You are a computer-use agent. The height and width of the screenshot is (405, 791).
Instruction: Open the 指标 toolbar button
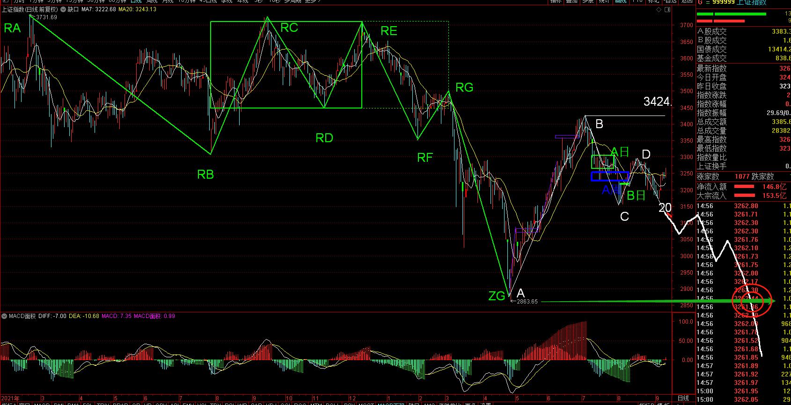coord(556,1)
